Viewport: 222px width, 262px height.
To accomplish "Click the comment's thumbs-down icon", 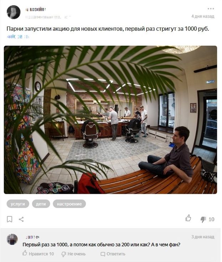I will (x=64, y=254).
